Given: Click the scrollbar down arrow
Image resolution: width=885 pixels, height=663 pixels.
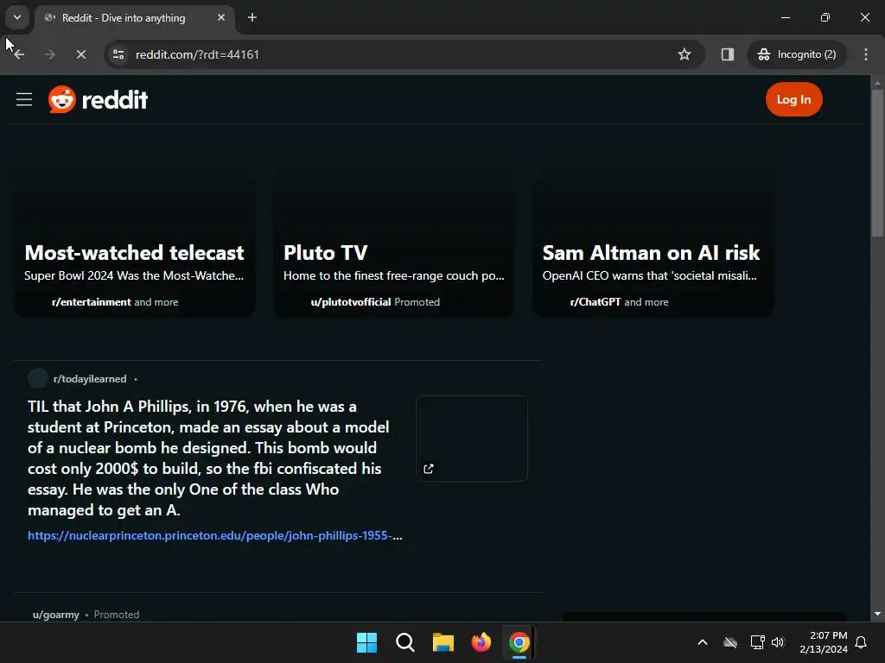Looking at the screenshot, I should tap(877, 614).
